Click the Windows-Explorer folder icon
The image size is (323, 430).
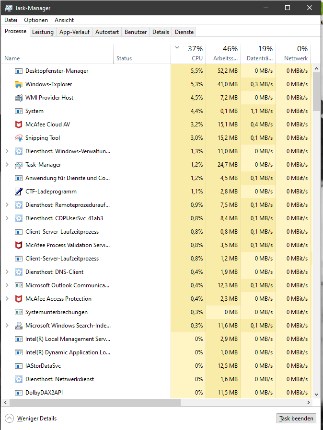click(x=18, y=84)
